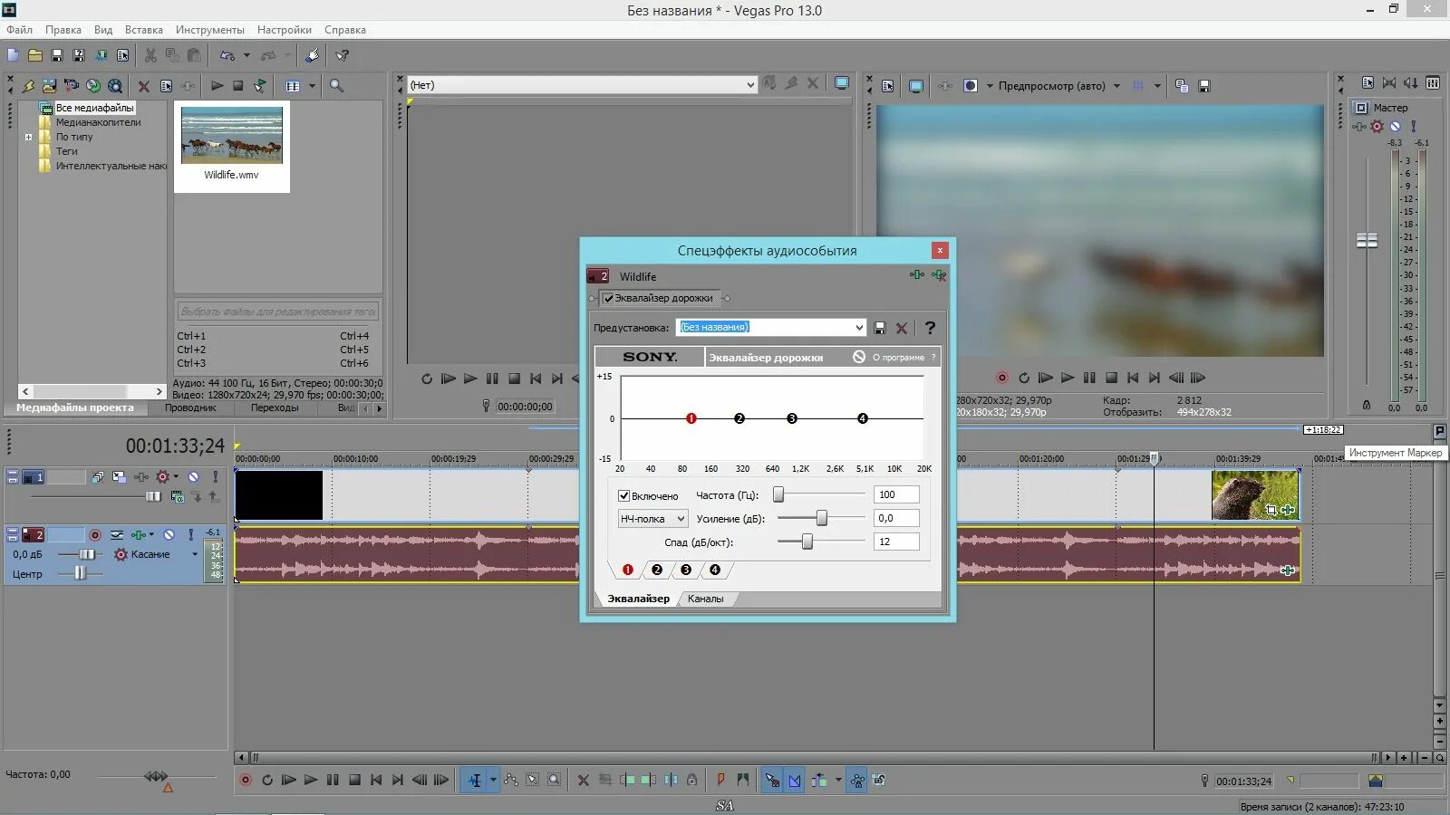Open the Предпросмотр (авто) quality dropdown
The height and width of the screenshot is (815, 1450).
[x=1116, y=86]
